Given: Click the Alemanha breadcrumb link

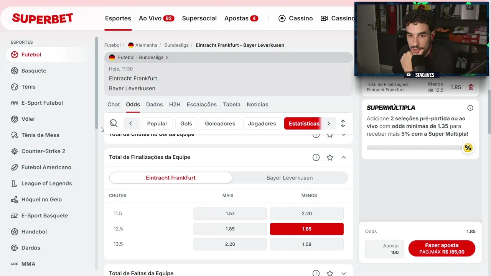Looking at the screenshot, I should [146, 45].
